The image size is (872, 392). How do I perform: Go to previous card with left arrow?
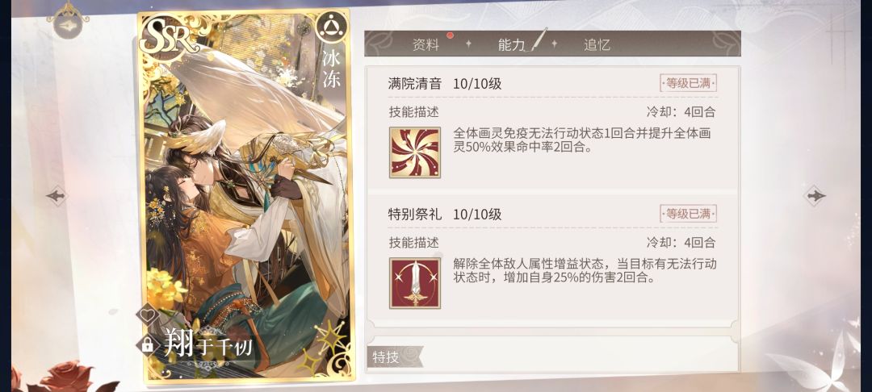click(57, 195)
